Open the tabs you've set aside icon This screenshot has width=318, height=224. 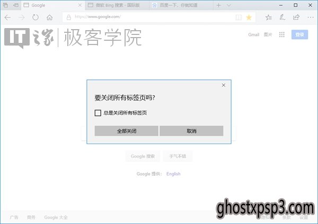click(x=5, y=5)
